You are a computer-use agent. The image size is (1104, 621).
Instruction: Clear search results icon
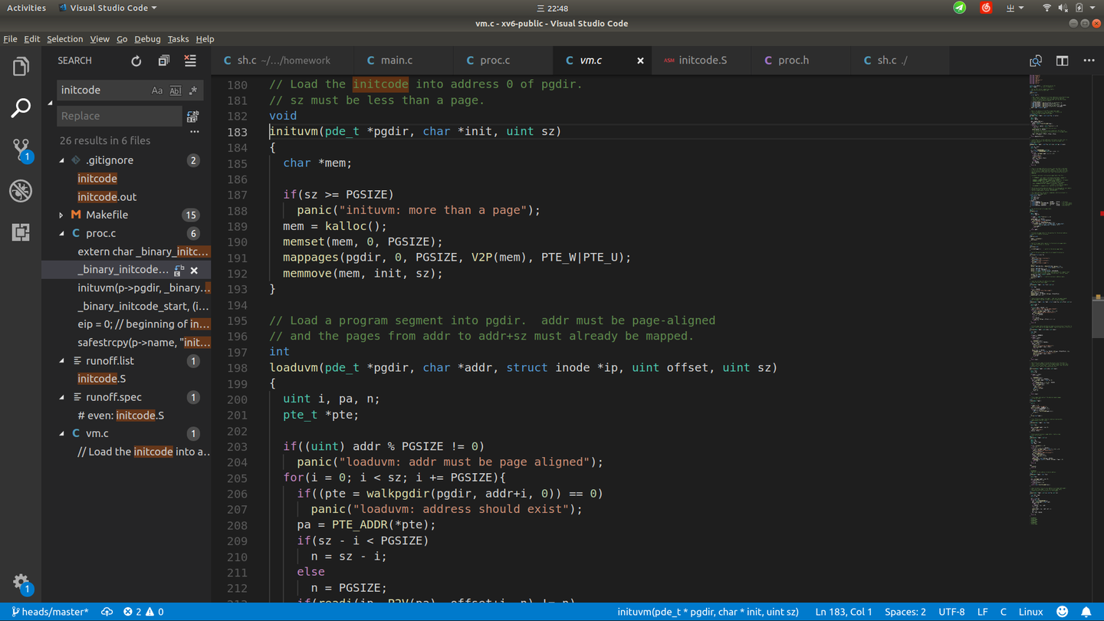pyautogui.click(x=190, y=61)
